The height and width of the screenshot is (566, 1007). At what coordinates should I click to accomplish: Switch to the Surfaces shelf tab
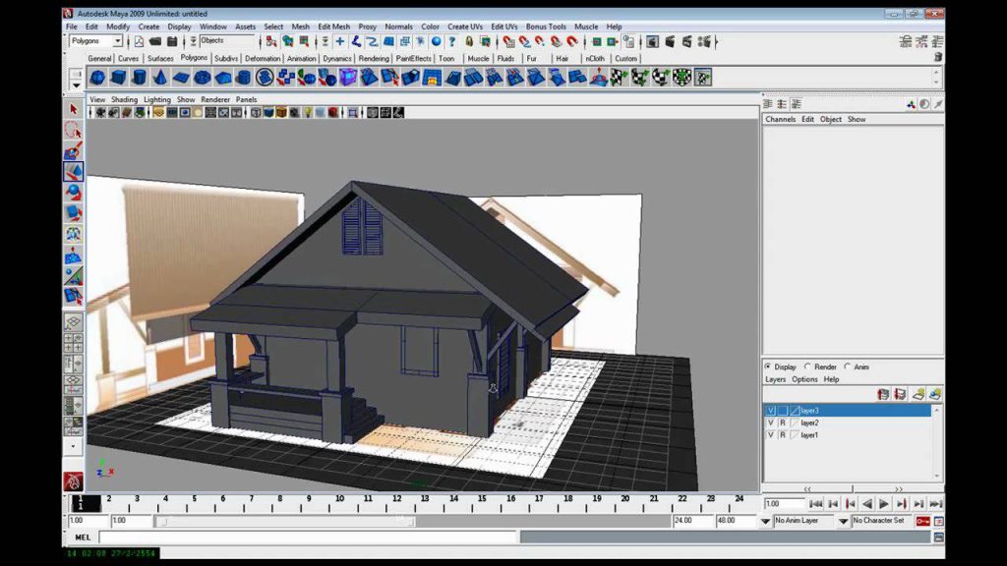pyautogui.click(x=160, y=58)
